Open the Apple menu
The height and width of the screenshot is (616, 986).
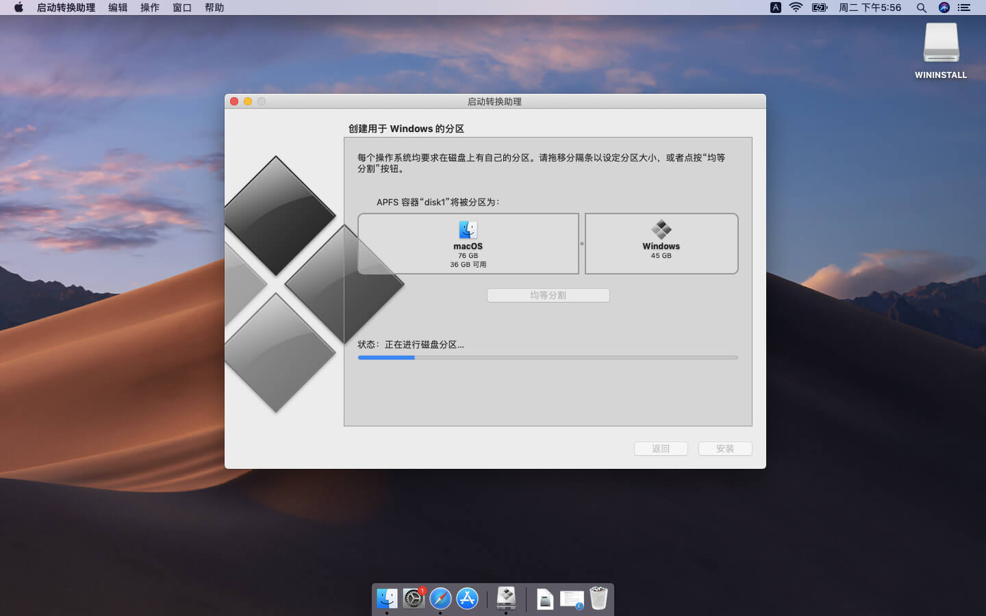[18, 8]
